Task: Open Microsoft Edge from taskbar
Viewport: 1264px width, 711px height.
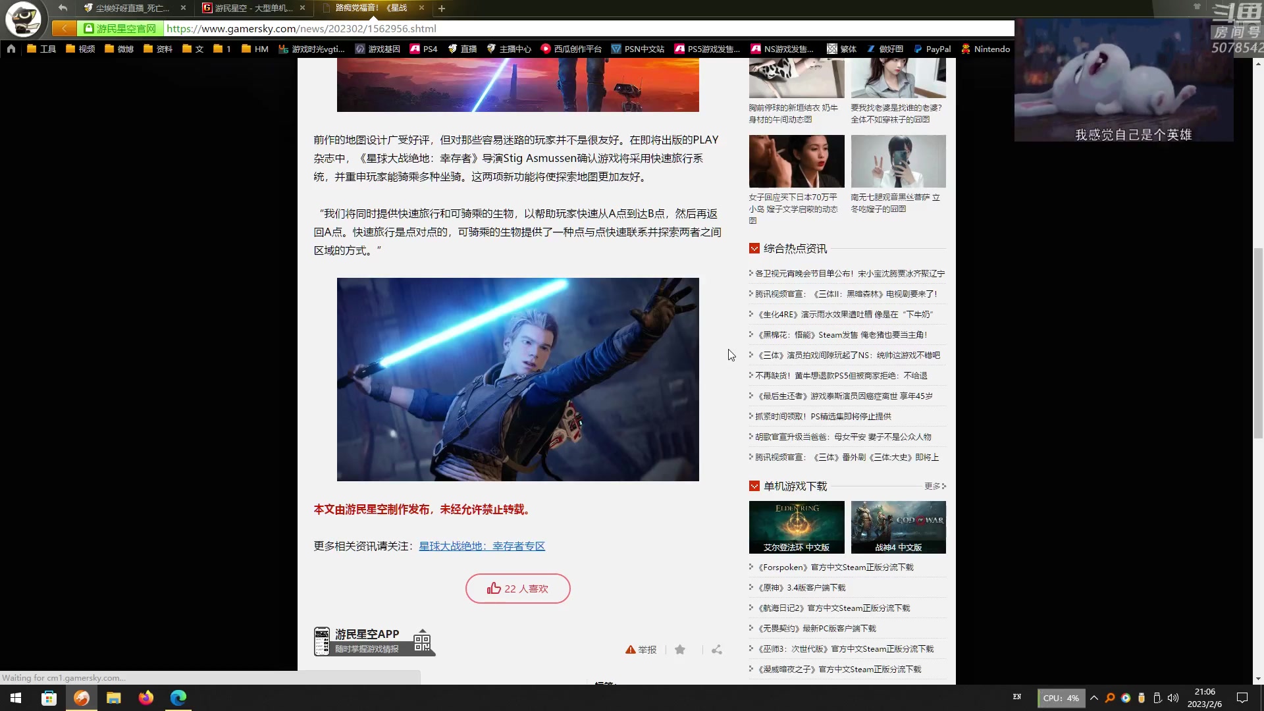Action: tap(178, 698)
